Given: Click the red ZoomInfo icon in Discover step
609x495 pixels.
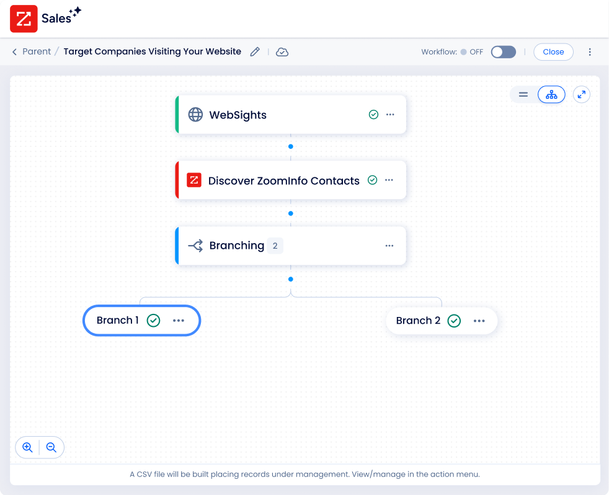Looking at the screenshot, I should (x=194, y=181).
